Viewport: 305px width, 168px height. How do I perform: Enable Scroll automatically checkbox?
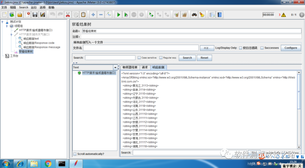click(x=75, y=154)
